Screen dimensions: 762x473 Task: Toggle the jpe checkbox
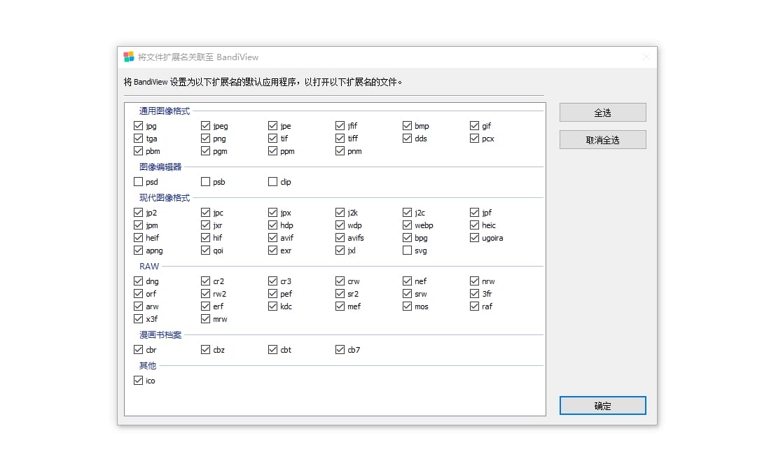pyautogui.click(x=272, y=126)
